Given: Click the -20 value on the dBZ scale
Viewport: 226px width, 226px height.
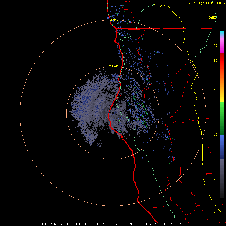Looking at the screenshot, I should point(215,179).
